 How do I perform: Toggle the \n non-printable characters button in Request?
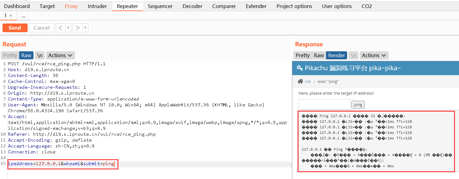(x=40, y=55)
